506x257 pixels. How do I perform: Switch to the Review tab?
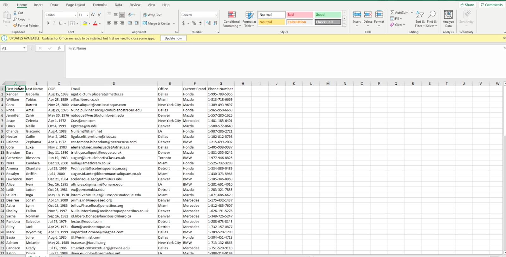[x=135, y=5]
